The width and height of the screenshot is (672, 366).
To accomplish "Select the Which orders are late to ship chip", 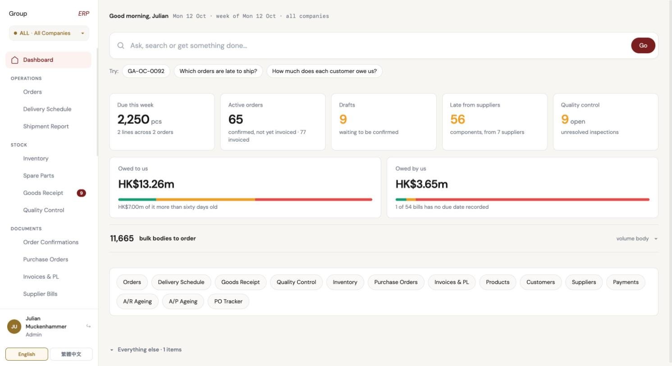I will point(218,71).
